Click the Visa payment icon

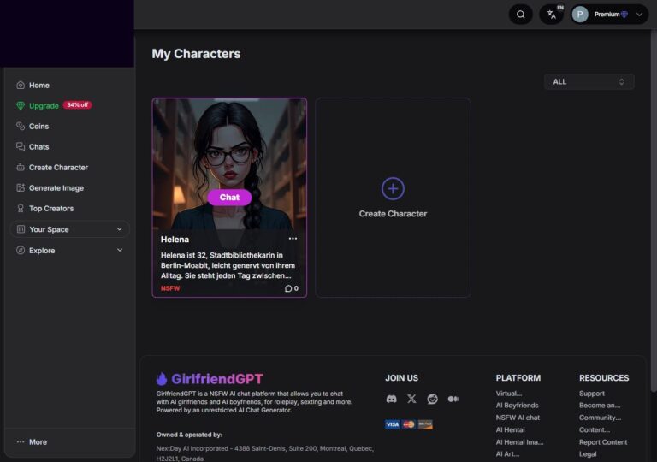coord(392,424)
